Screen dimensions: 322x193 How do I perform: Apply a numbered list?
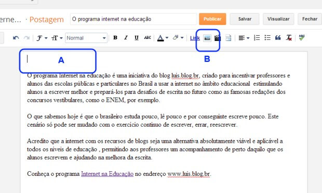click(x=257, y=38)
